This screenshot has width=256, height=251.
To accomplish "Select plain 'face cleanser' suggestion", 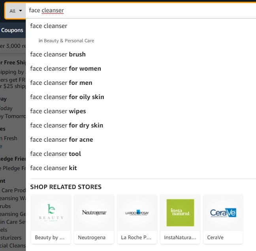I will (49, 26).
